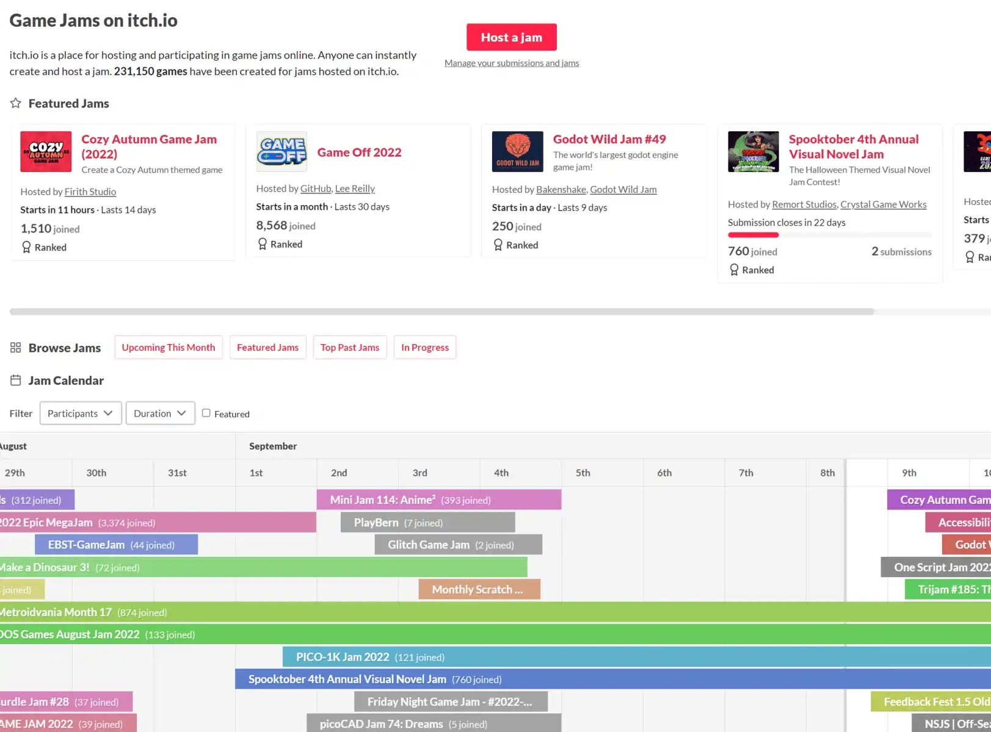Screen dimensions: 991x732
Task: Click the star icon beside Featured Jams
Action: tap(16, 103)
